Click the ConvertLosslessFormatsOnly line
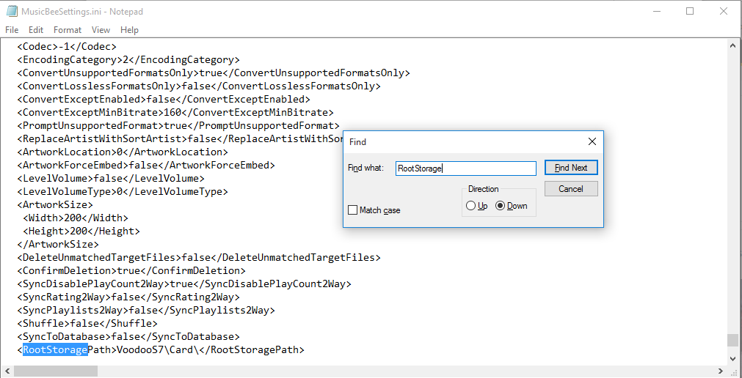742x378 pixels. 199,86
